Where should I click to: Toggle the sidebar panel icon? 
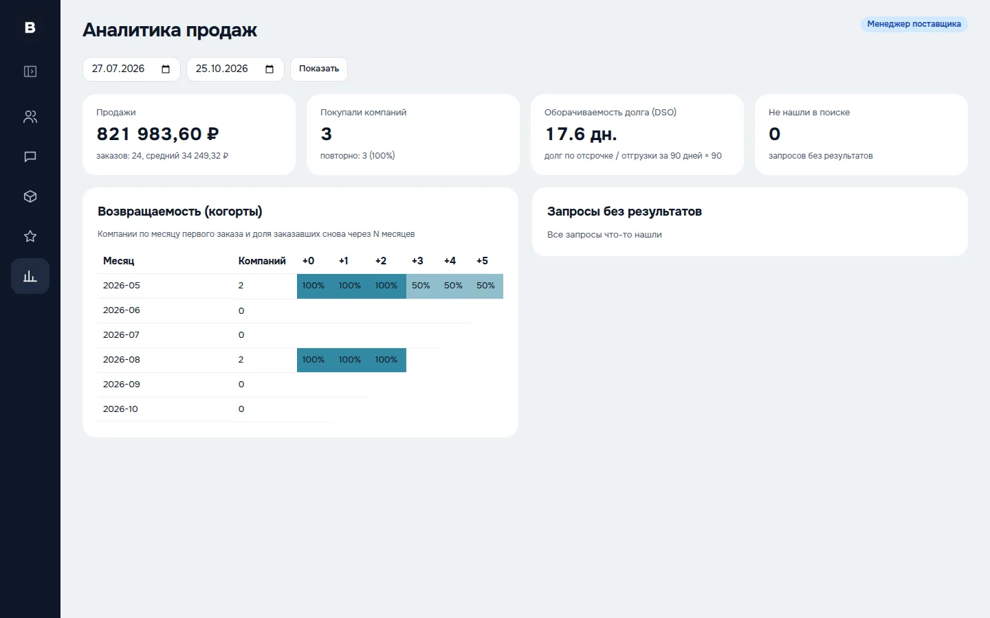[x=30, y=71]
